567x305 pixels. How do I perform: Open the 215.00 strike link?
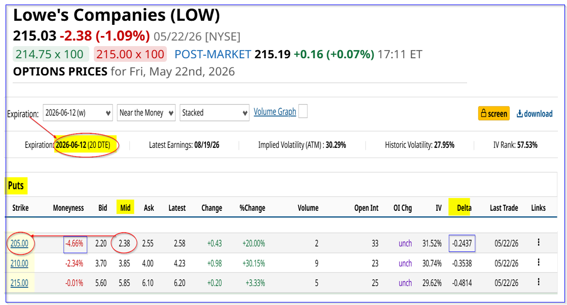[x=19, y=283]
